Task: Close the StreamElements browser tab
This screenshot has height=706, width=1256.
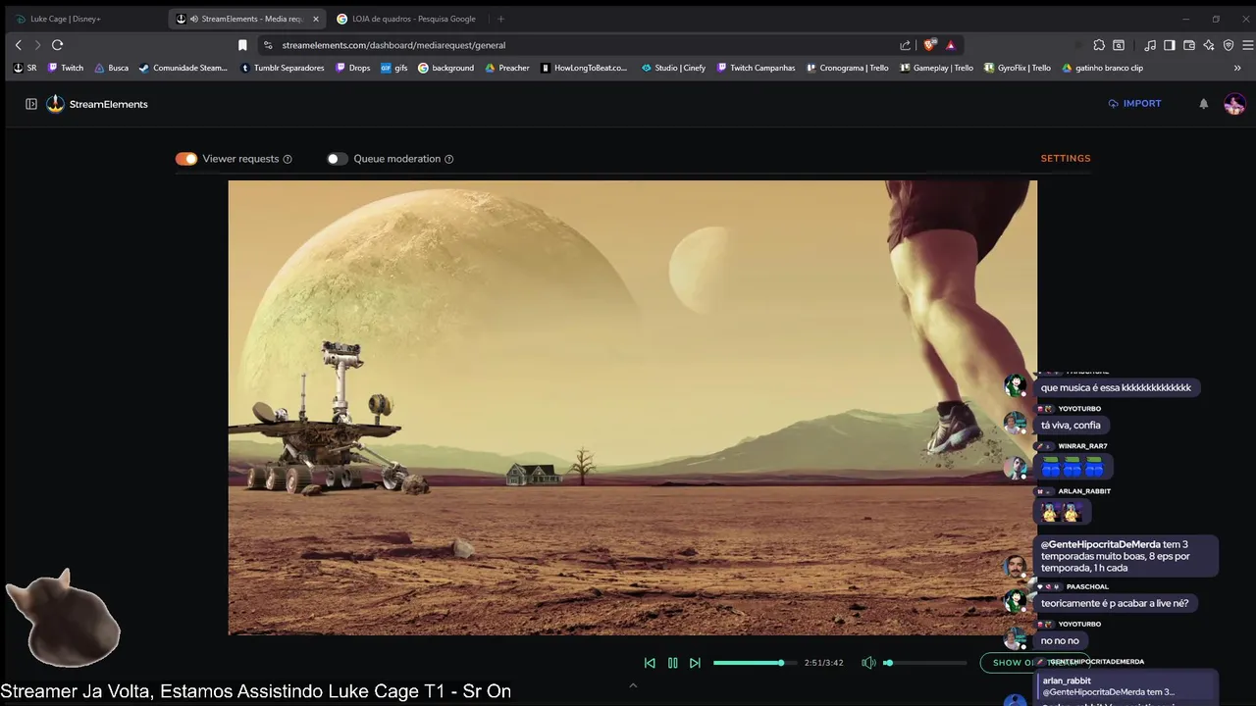Action: click(x=315, y=19)
